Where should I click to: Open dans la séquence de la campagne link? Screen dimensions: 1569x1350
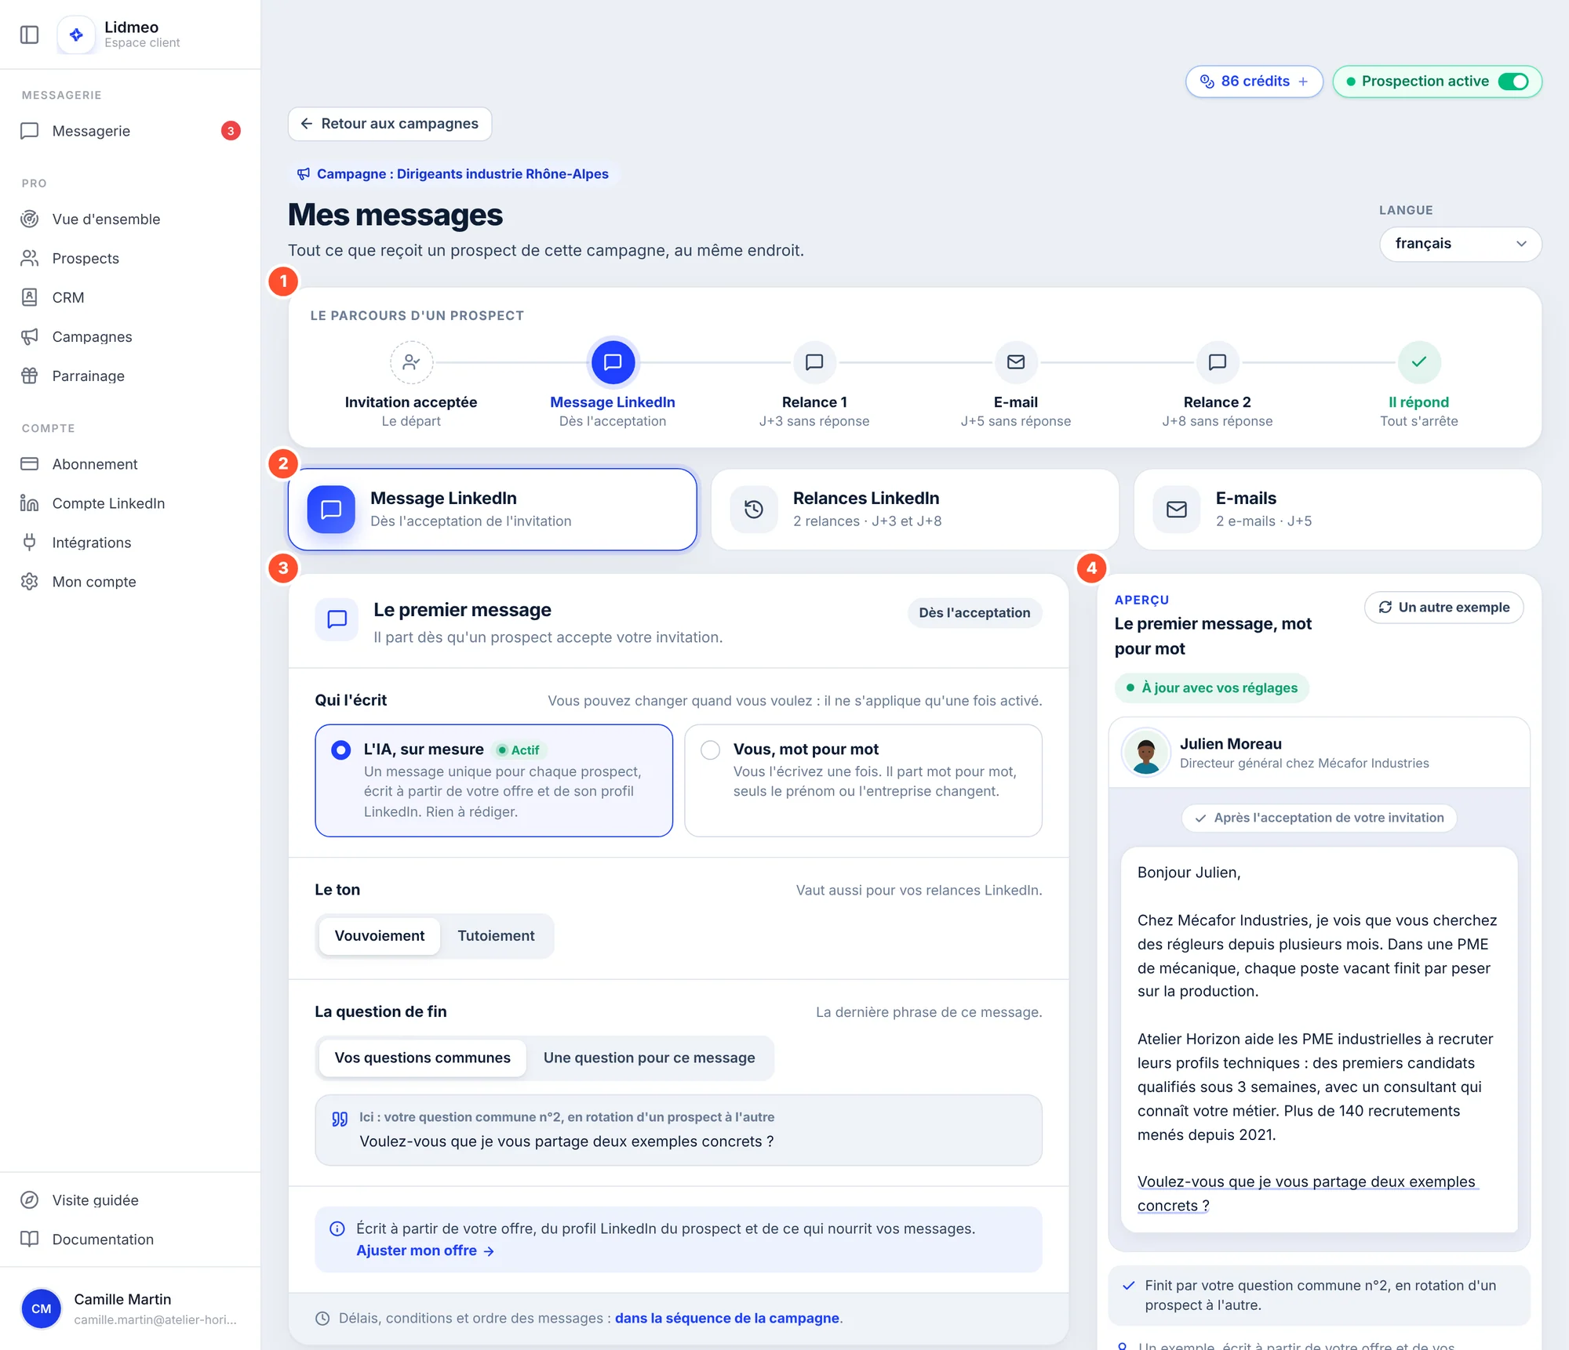[x=727, y=1319]
